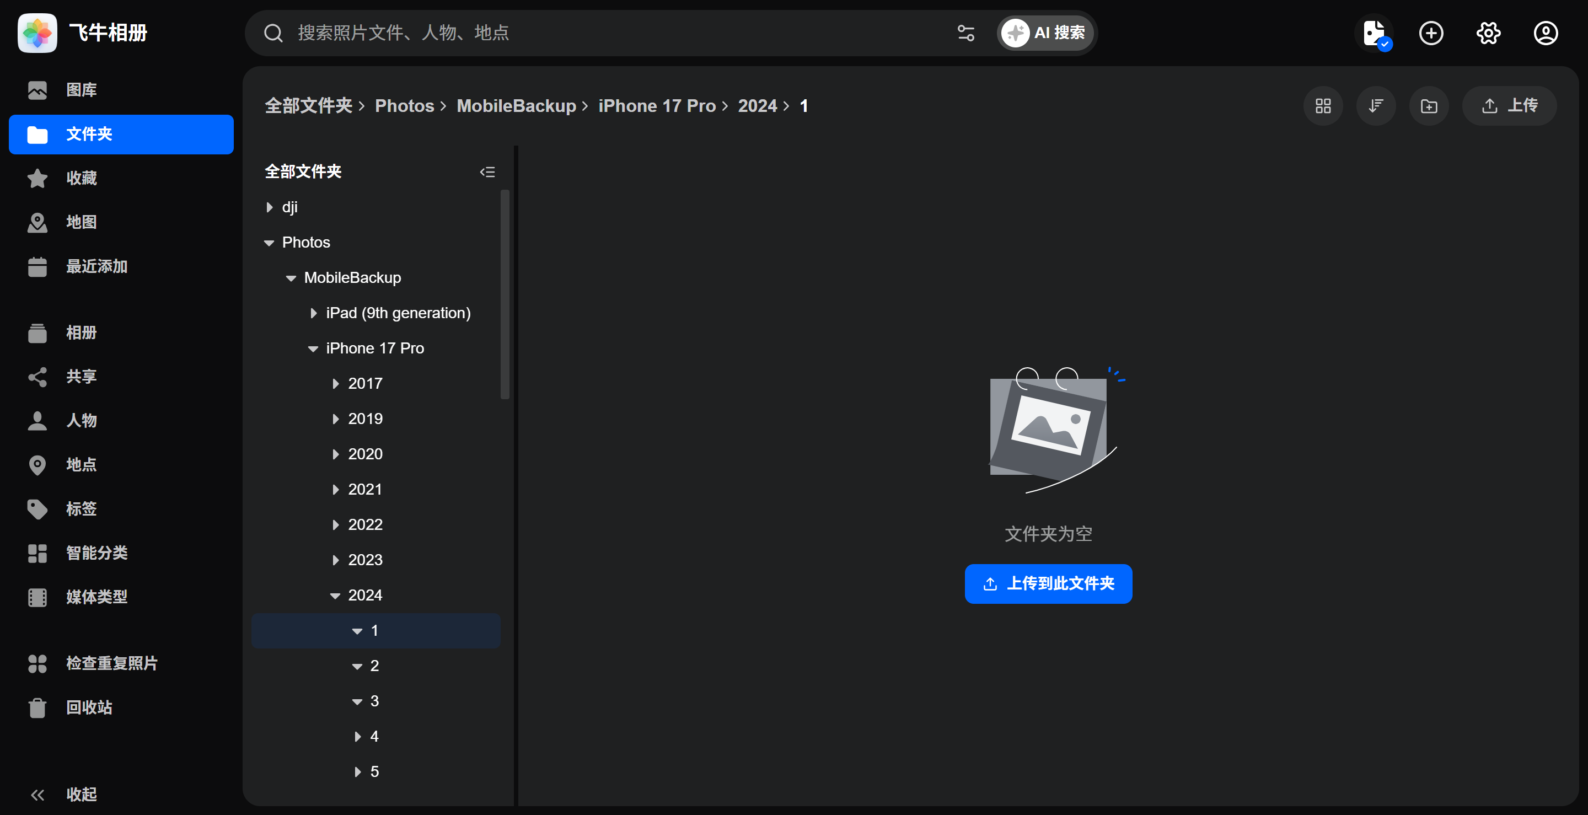
Task: Click the 媒体类型 film icon
Action: point(37,597)
